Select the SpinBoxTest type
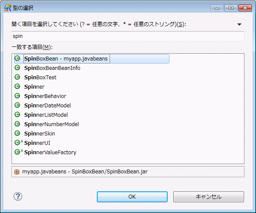Screen dimensions: 256x213 coord(40,77)
